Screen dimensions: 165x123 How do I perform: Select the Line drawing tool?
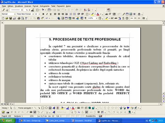click(35, 108)
